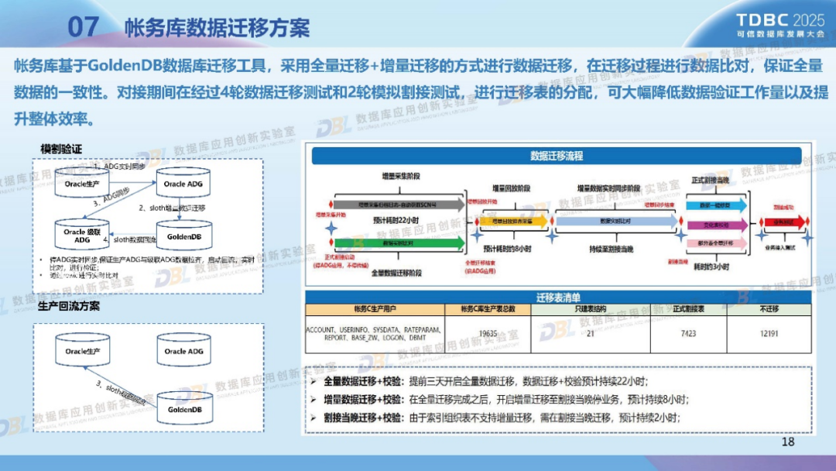Image resolution: width=836 pixels, height=471 pixels.
Task: Click the Oracle生产 cylinder in 生产回流方案 diagram
Action: pyautogui.click(x=83, y=350)
